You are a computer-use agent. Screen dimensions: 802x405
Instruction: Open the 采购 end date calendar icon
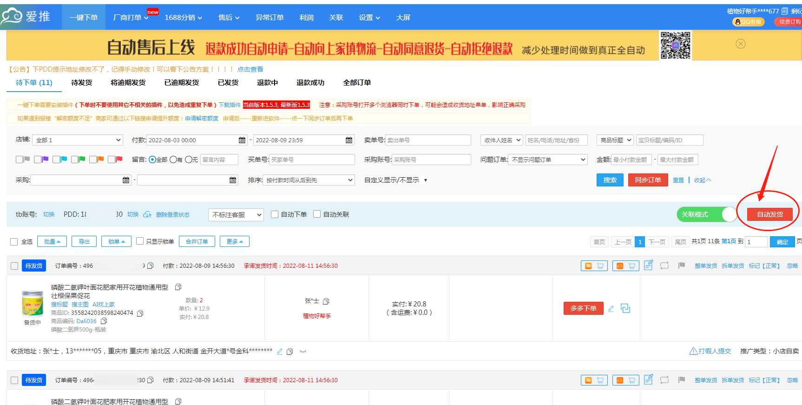click(x=233, y=180)
